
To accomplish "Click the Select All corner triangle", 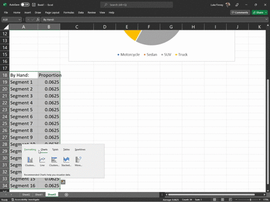I will click(6, 27).
